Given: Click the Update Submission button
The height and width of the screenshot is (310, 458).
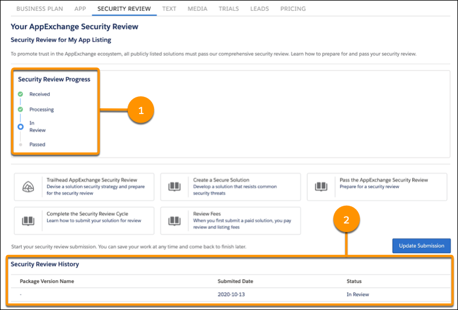Looking at the screenshot, I should [421, 246].
